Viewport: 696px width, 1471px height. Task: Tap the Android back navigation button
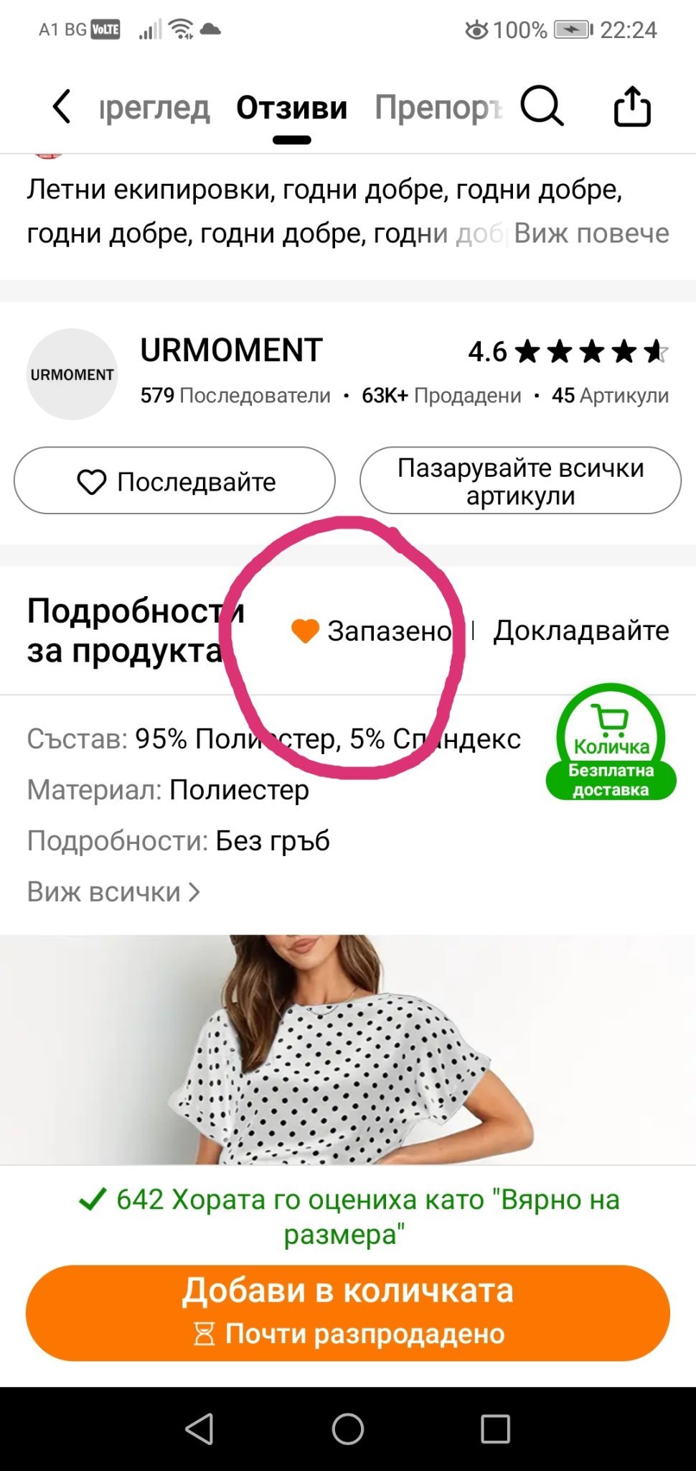199,1429
